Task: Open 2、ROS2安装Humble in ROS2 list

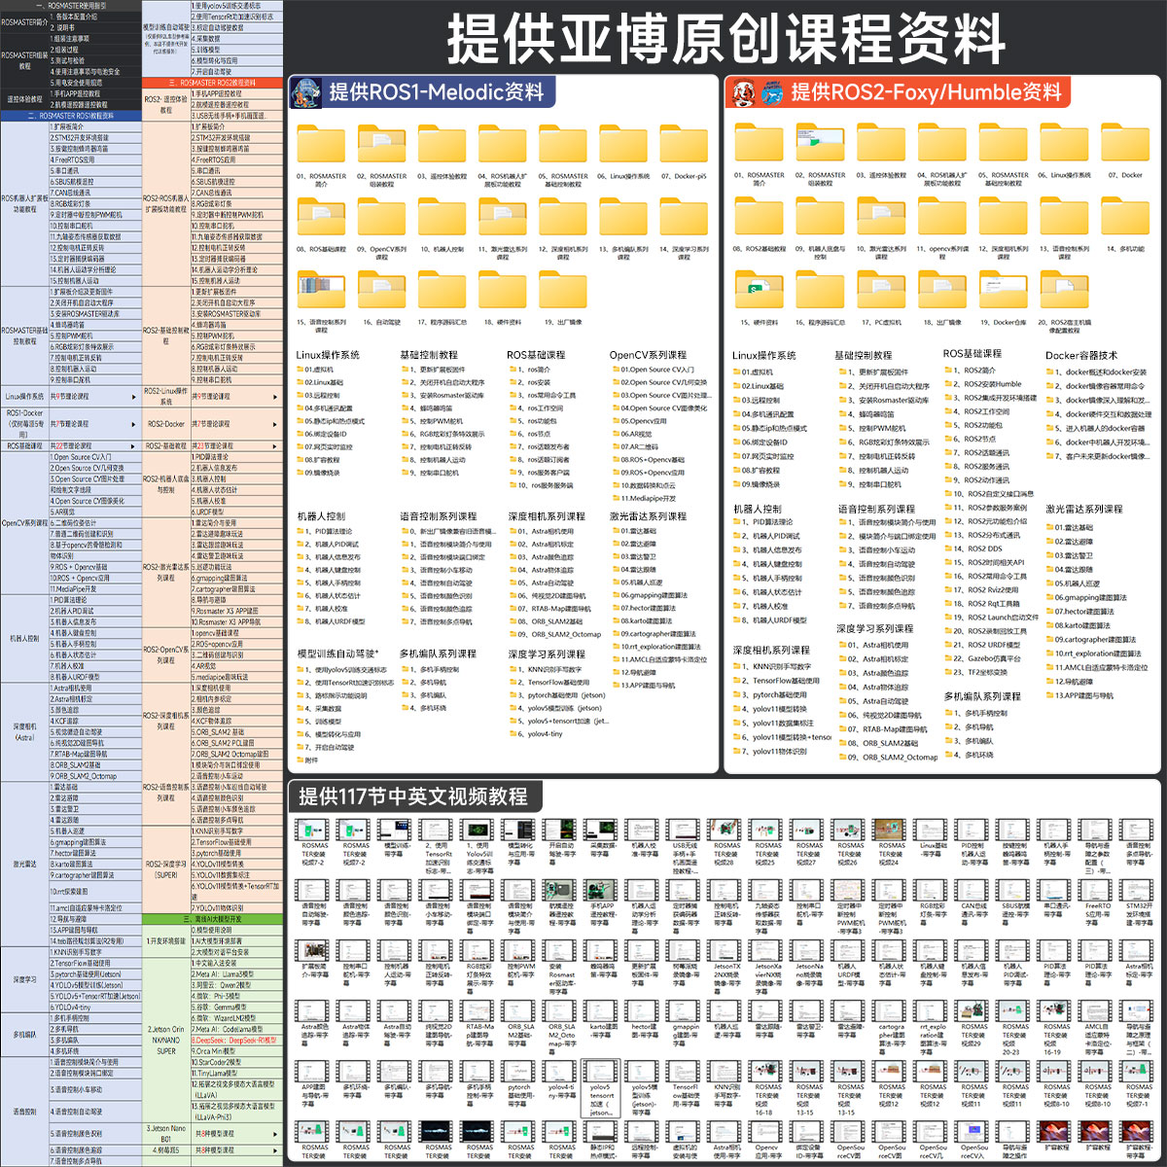Action: (982, 383)
